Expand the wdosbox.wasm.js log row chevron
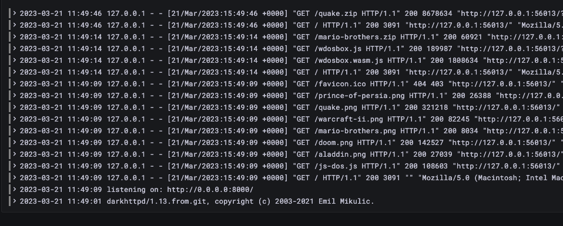 (x=15, y=60)
